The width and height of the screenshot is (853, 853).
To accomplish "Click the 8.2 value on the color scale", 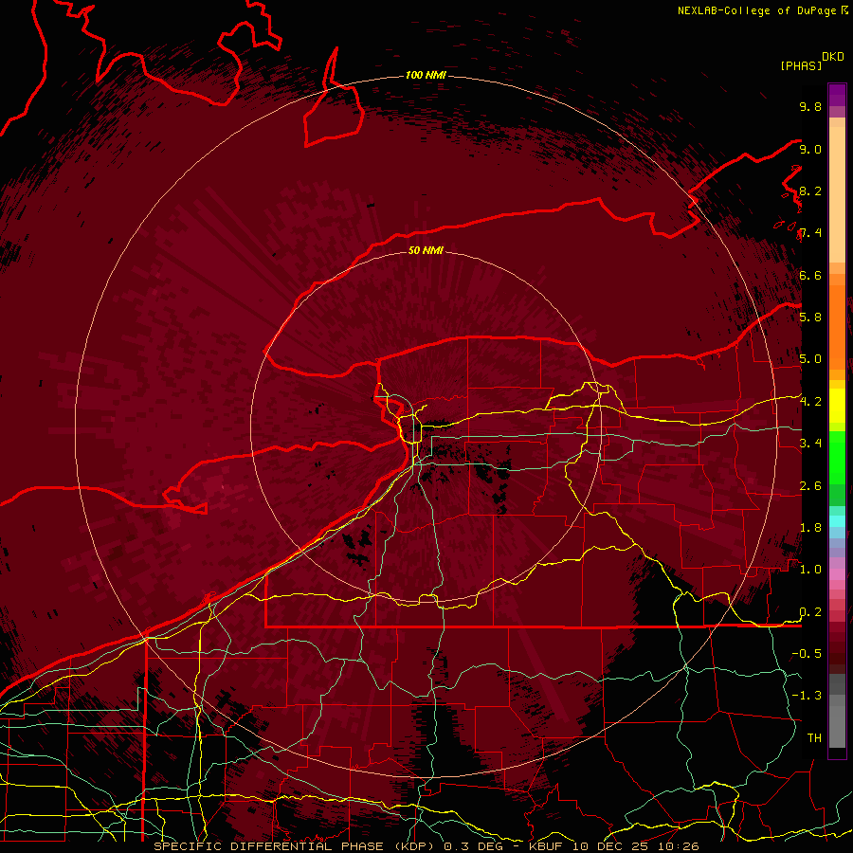I will [x=810, y=191].
